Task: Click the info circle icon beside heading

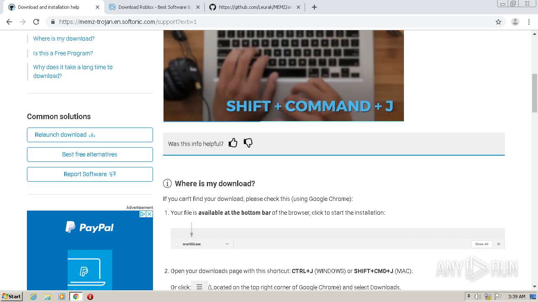Action: coord(167,183)
